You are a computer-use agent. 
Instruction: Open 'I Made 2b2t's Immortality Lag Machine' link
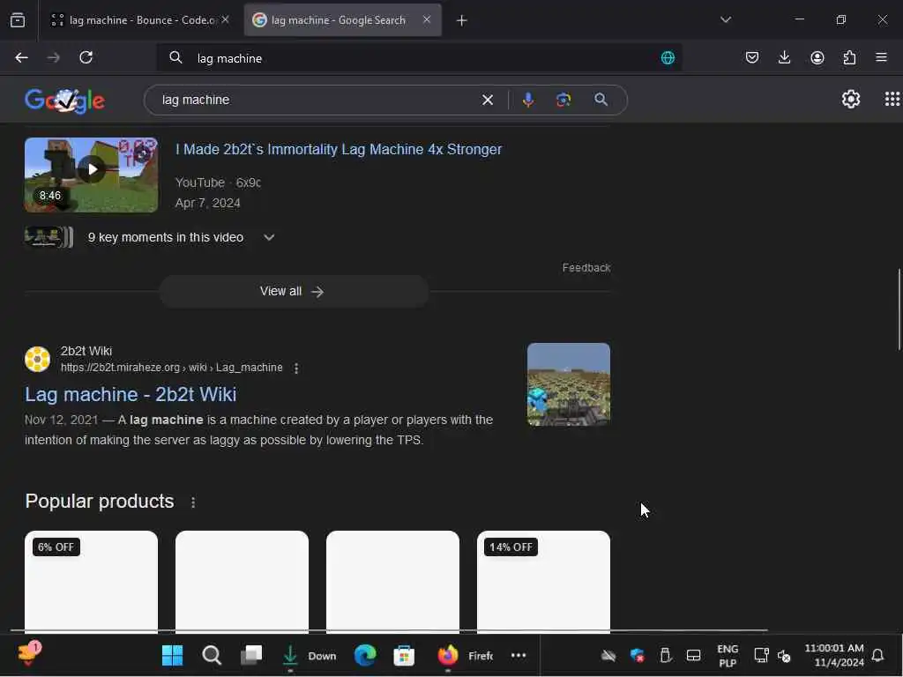coord(339,149)
